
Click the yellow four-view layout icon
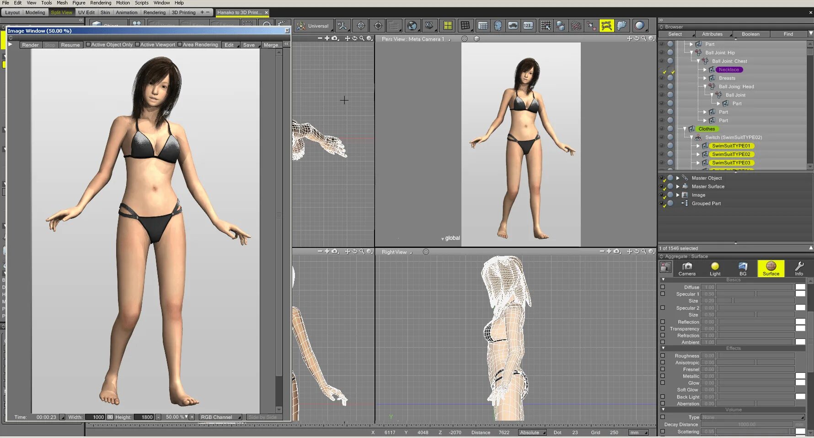pos(448,26)
